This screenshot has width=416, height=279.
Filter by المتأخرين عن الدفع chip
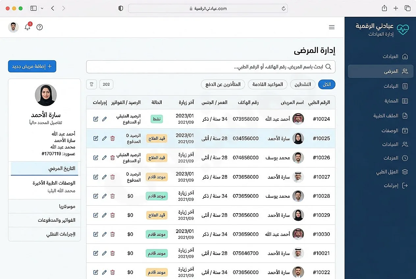click(x=223, y=85)
